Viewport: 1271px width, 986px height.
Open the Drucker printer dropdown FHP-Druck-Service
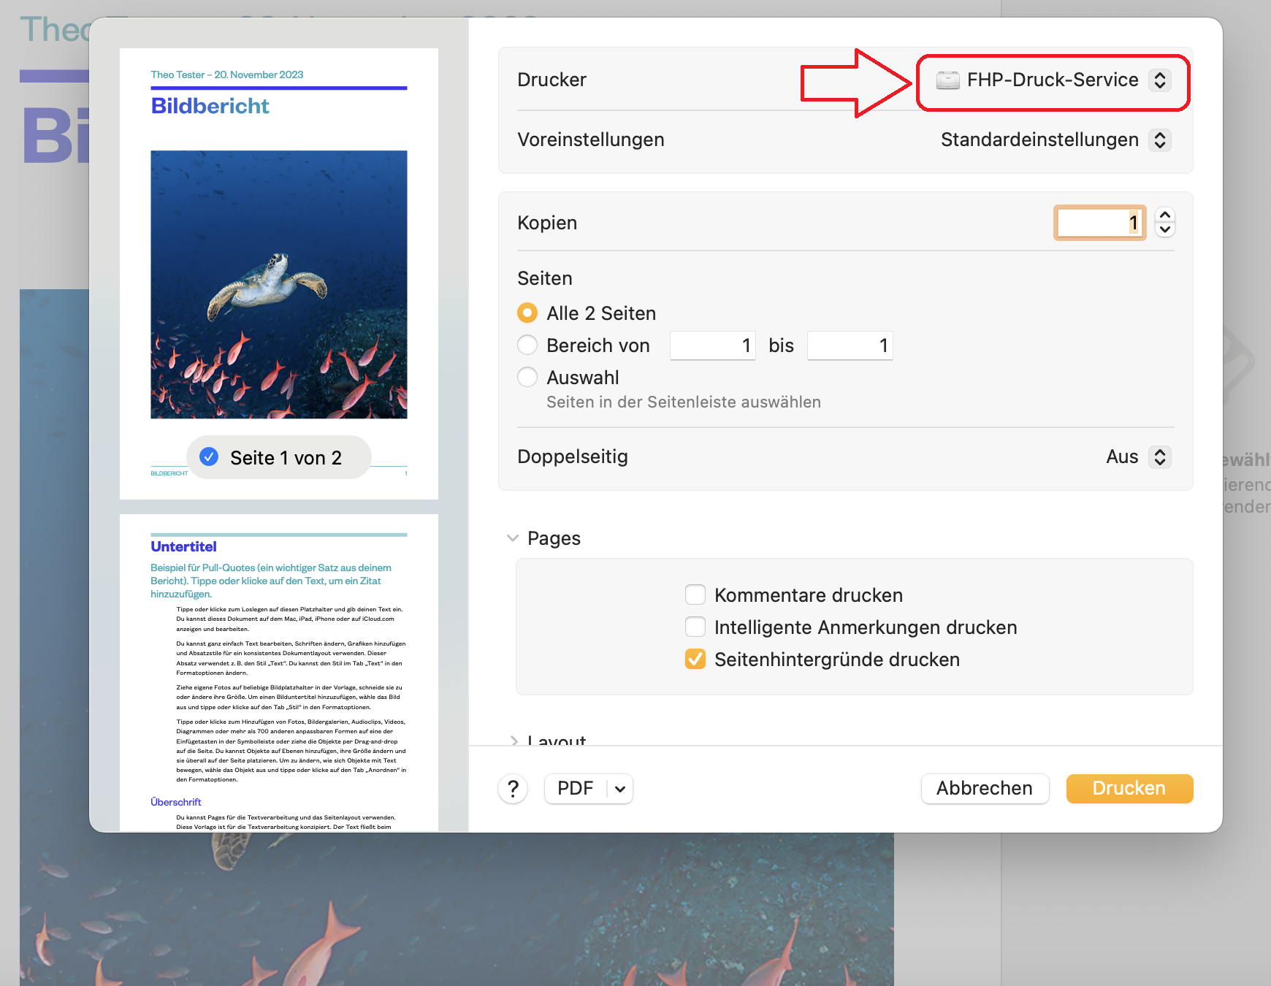coord(1054,80)
